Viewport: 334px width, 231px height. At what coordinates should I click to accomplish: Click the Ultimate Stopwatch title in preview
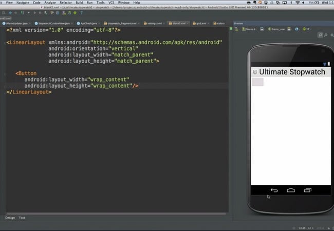click(x=292, y=72)
